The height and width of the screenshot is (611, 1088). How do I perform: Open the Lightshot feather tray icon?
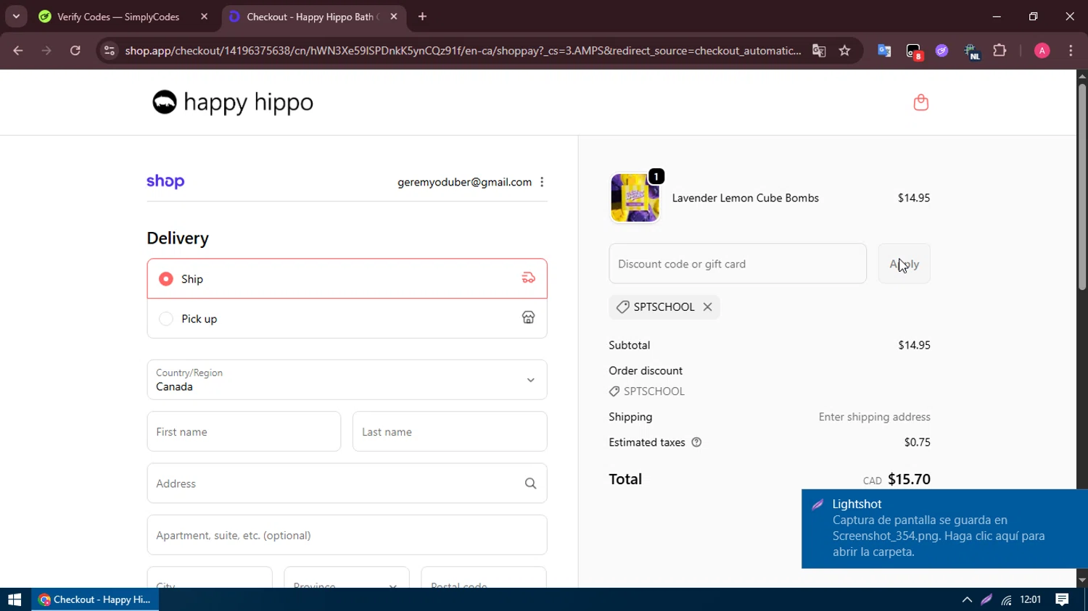tap(986, 599)
